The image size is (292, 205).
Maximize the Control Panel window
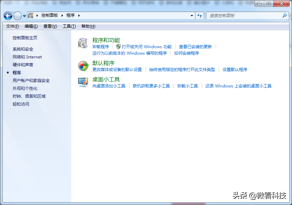(269, 3)
